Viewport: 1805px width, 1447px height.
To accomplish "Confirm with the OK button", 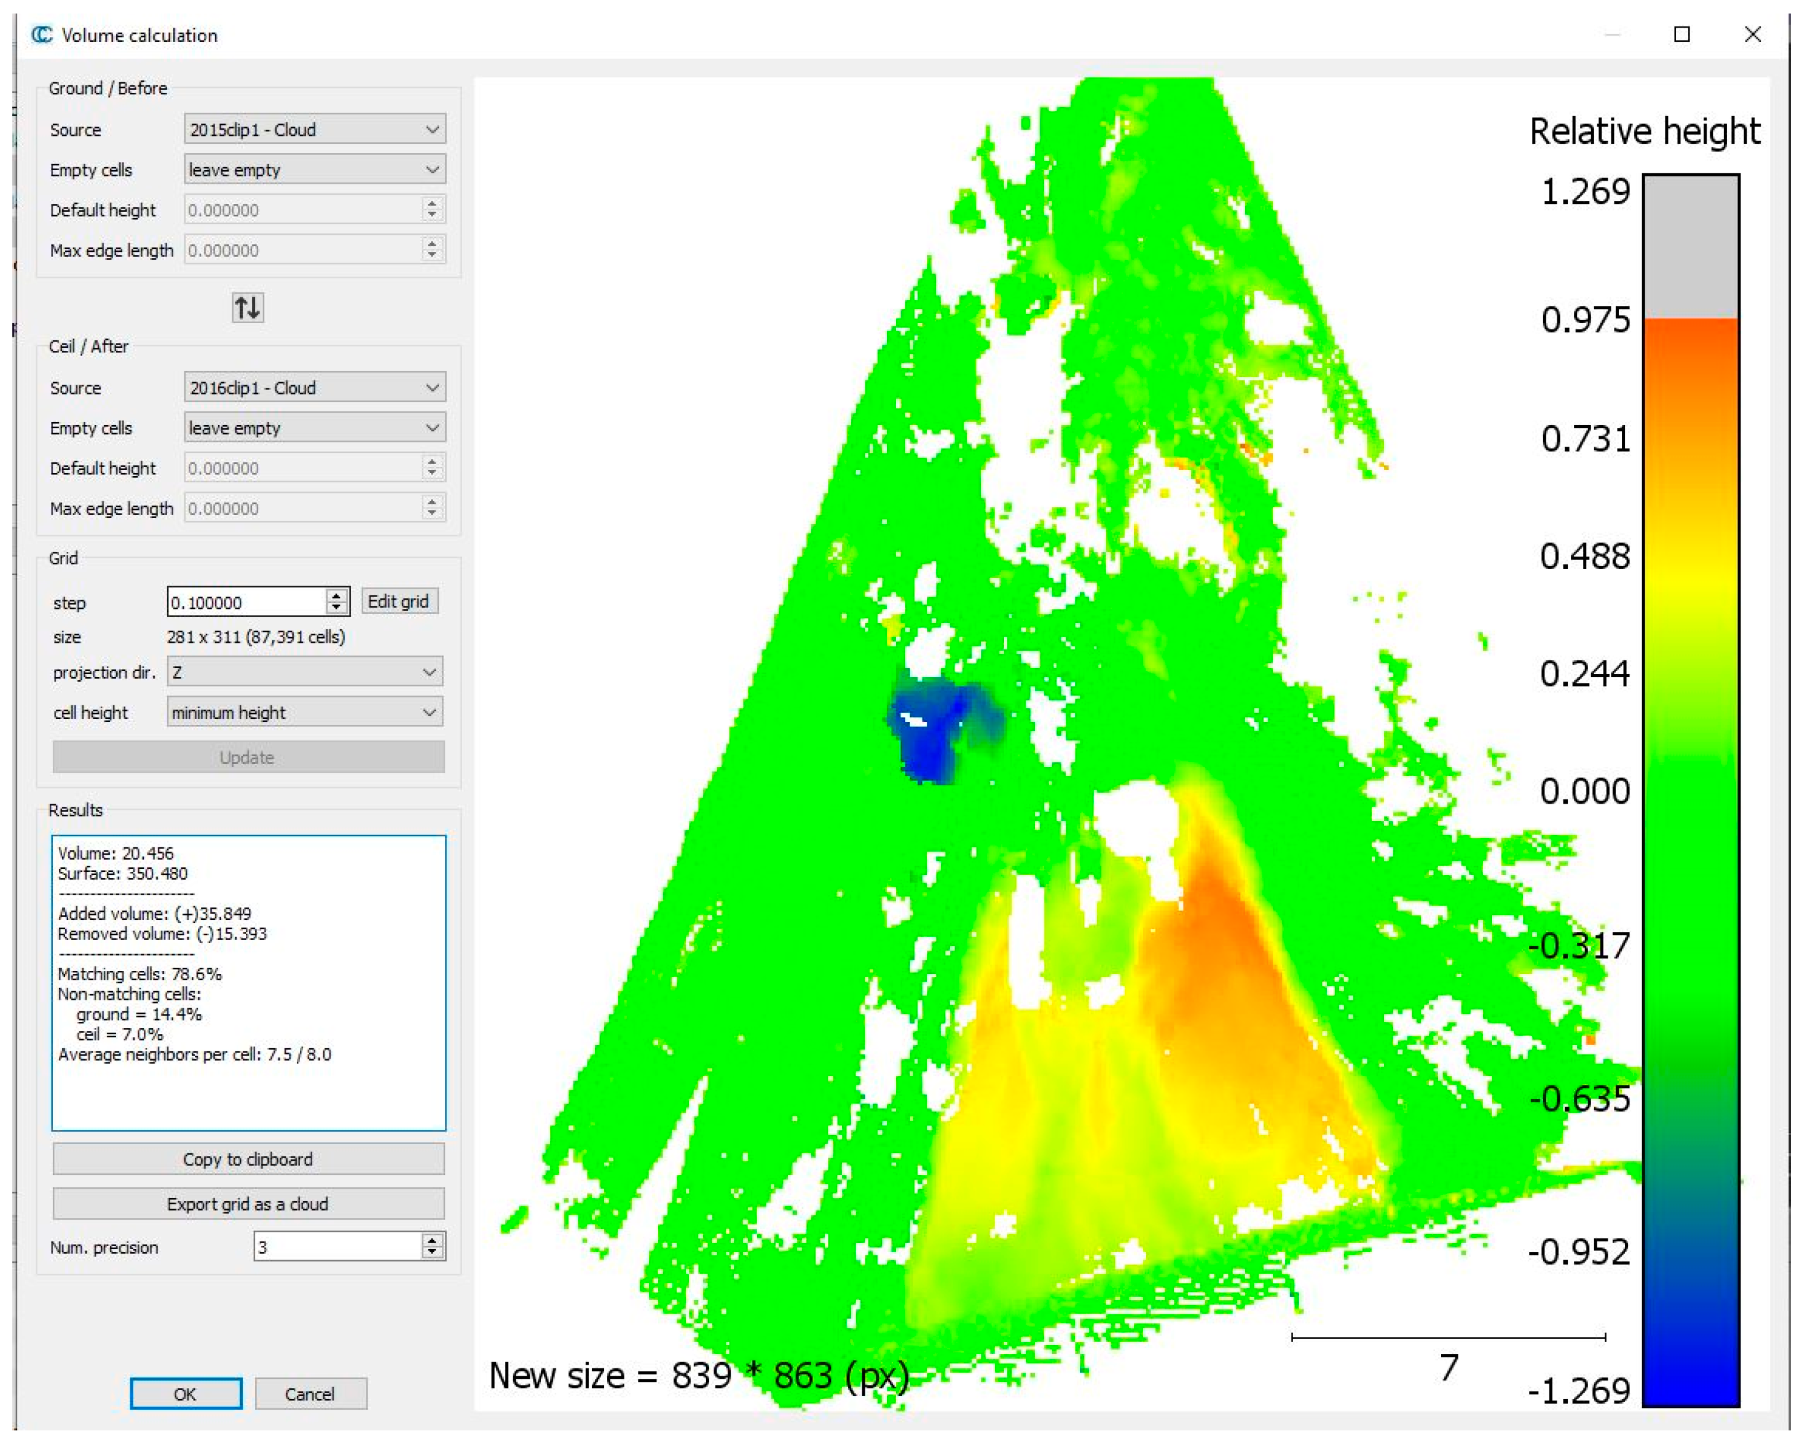I will tap(186, 1394).
